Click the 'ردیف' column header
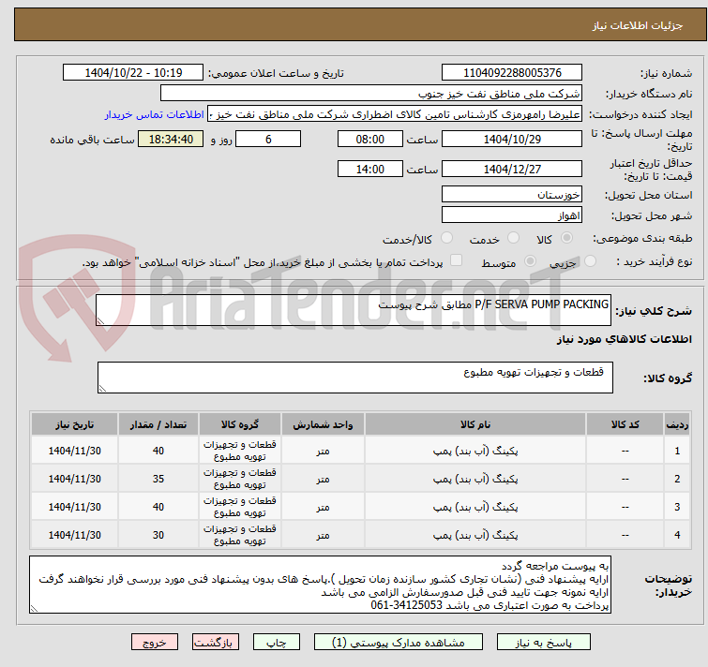 [x=677, y=424]
